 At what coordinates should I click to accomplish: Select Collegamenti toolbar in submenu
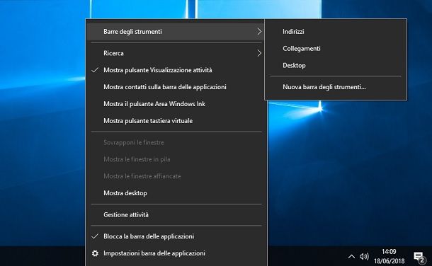(x=336, y=49)
